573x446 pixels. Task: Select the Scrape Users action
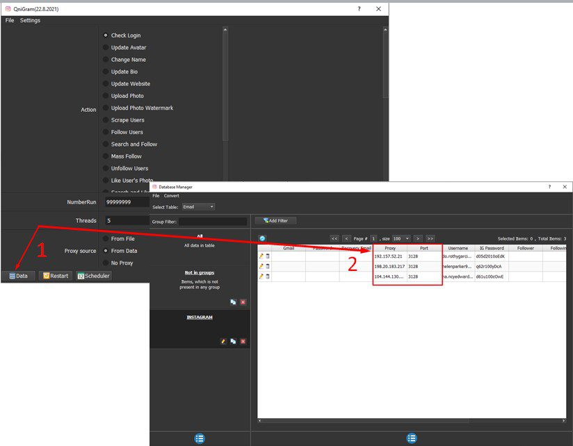(x=124, y=119)
